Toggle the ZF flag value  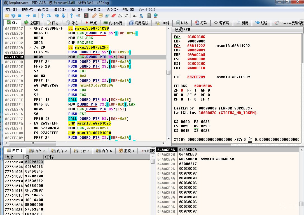(x=182, y=90)
